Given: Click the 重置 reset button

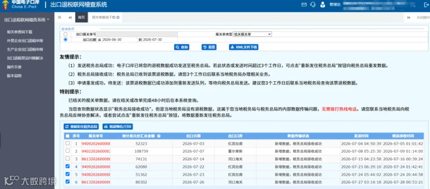Looking at the screenshot, I should (x=209, y=47).
